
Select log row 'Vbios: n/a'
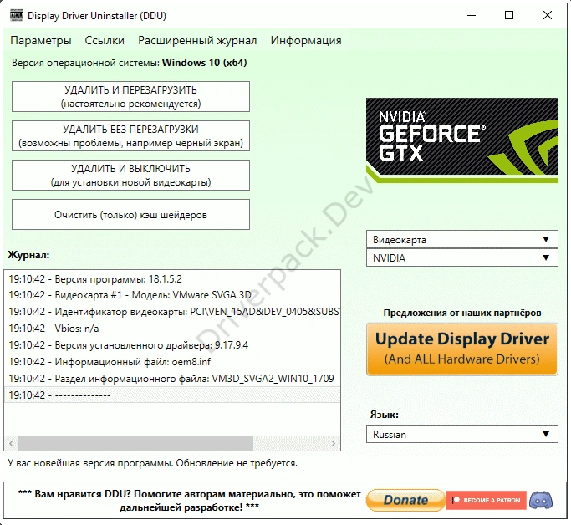tap(172, 329)
